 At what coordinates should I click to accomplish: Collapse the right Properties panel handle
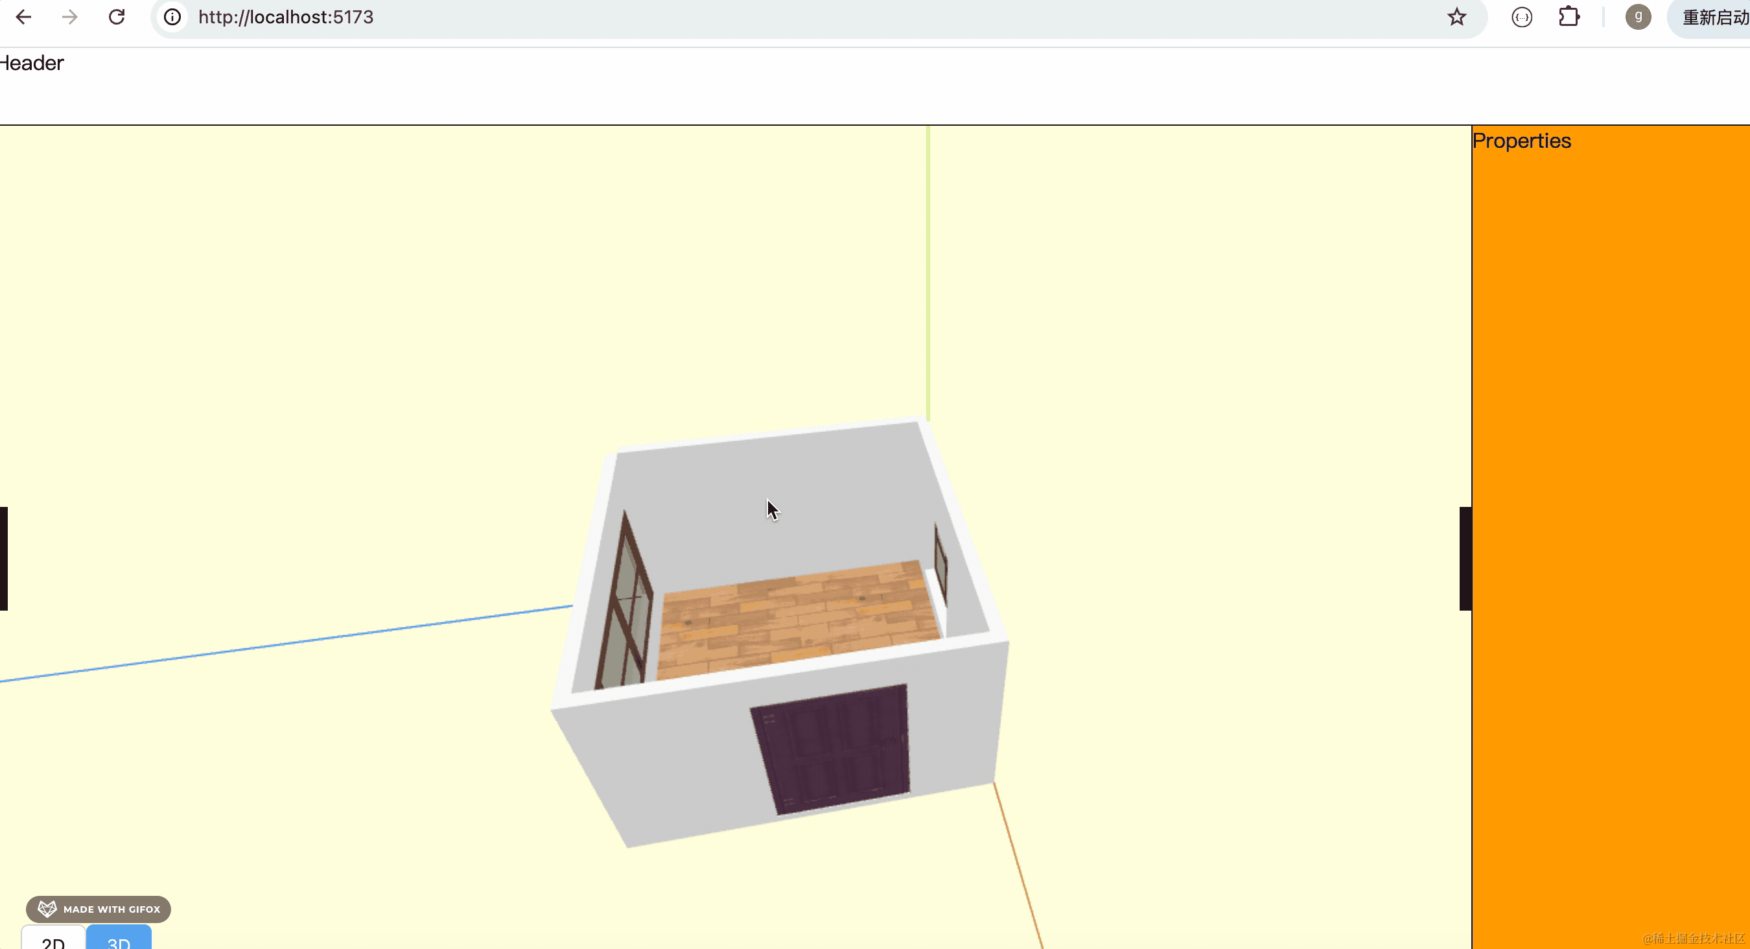[x=1465, y=558]
